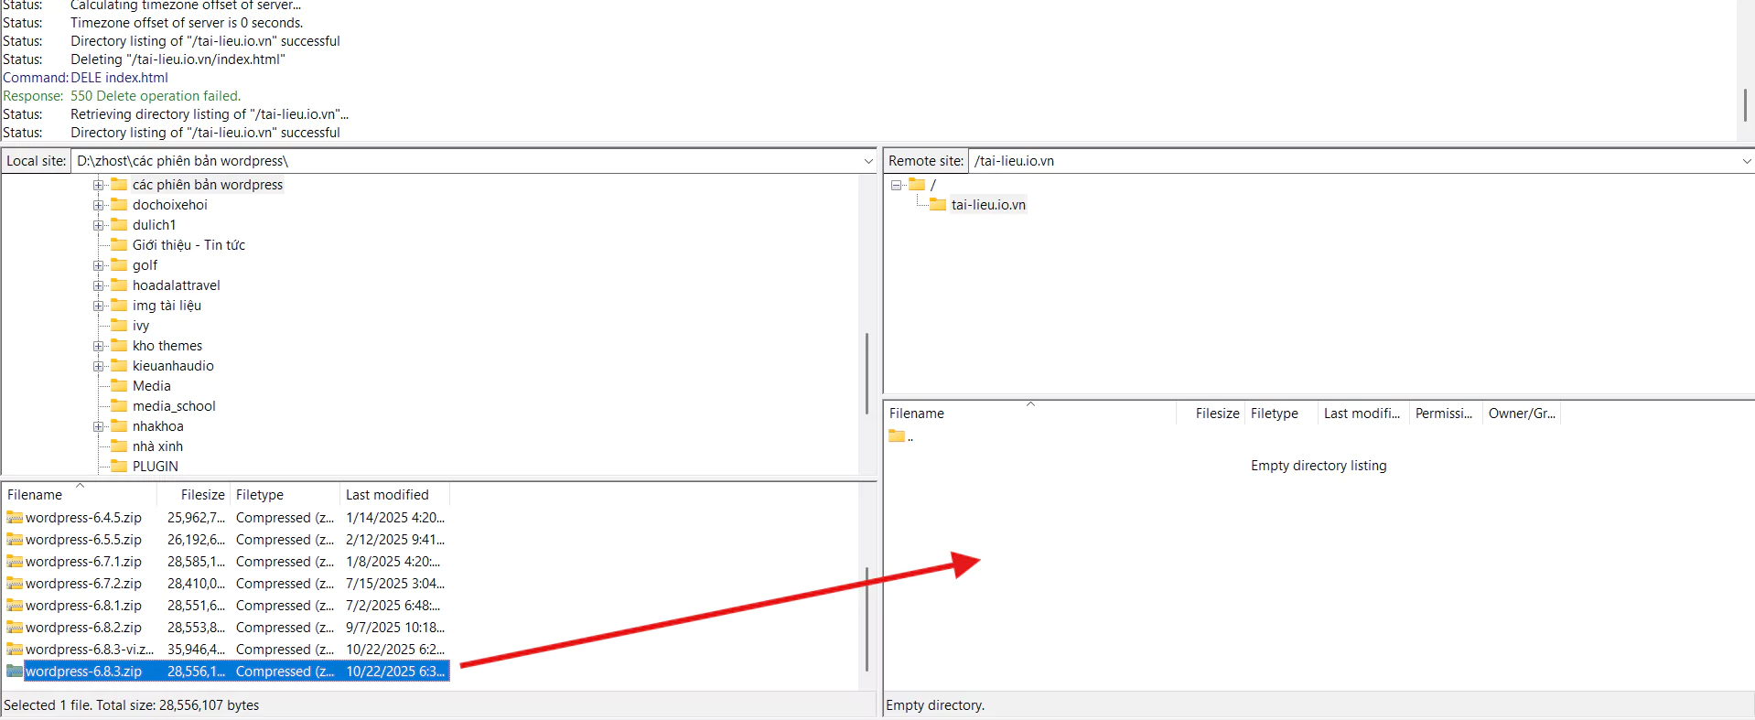Click the parent directory '..' folder icon
Viewport: 1755px width, 720px height.
[897, 436]
